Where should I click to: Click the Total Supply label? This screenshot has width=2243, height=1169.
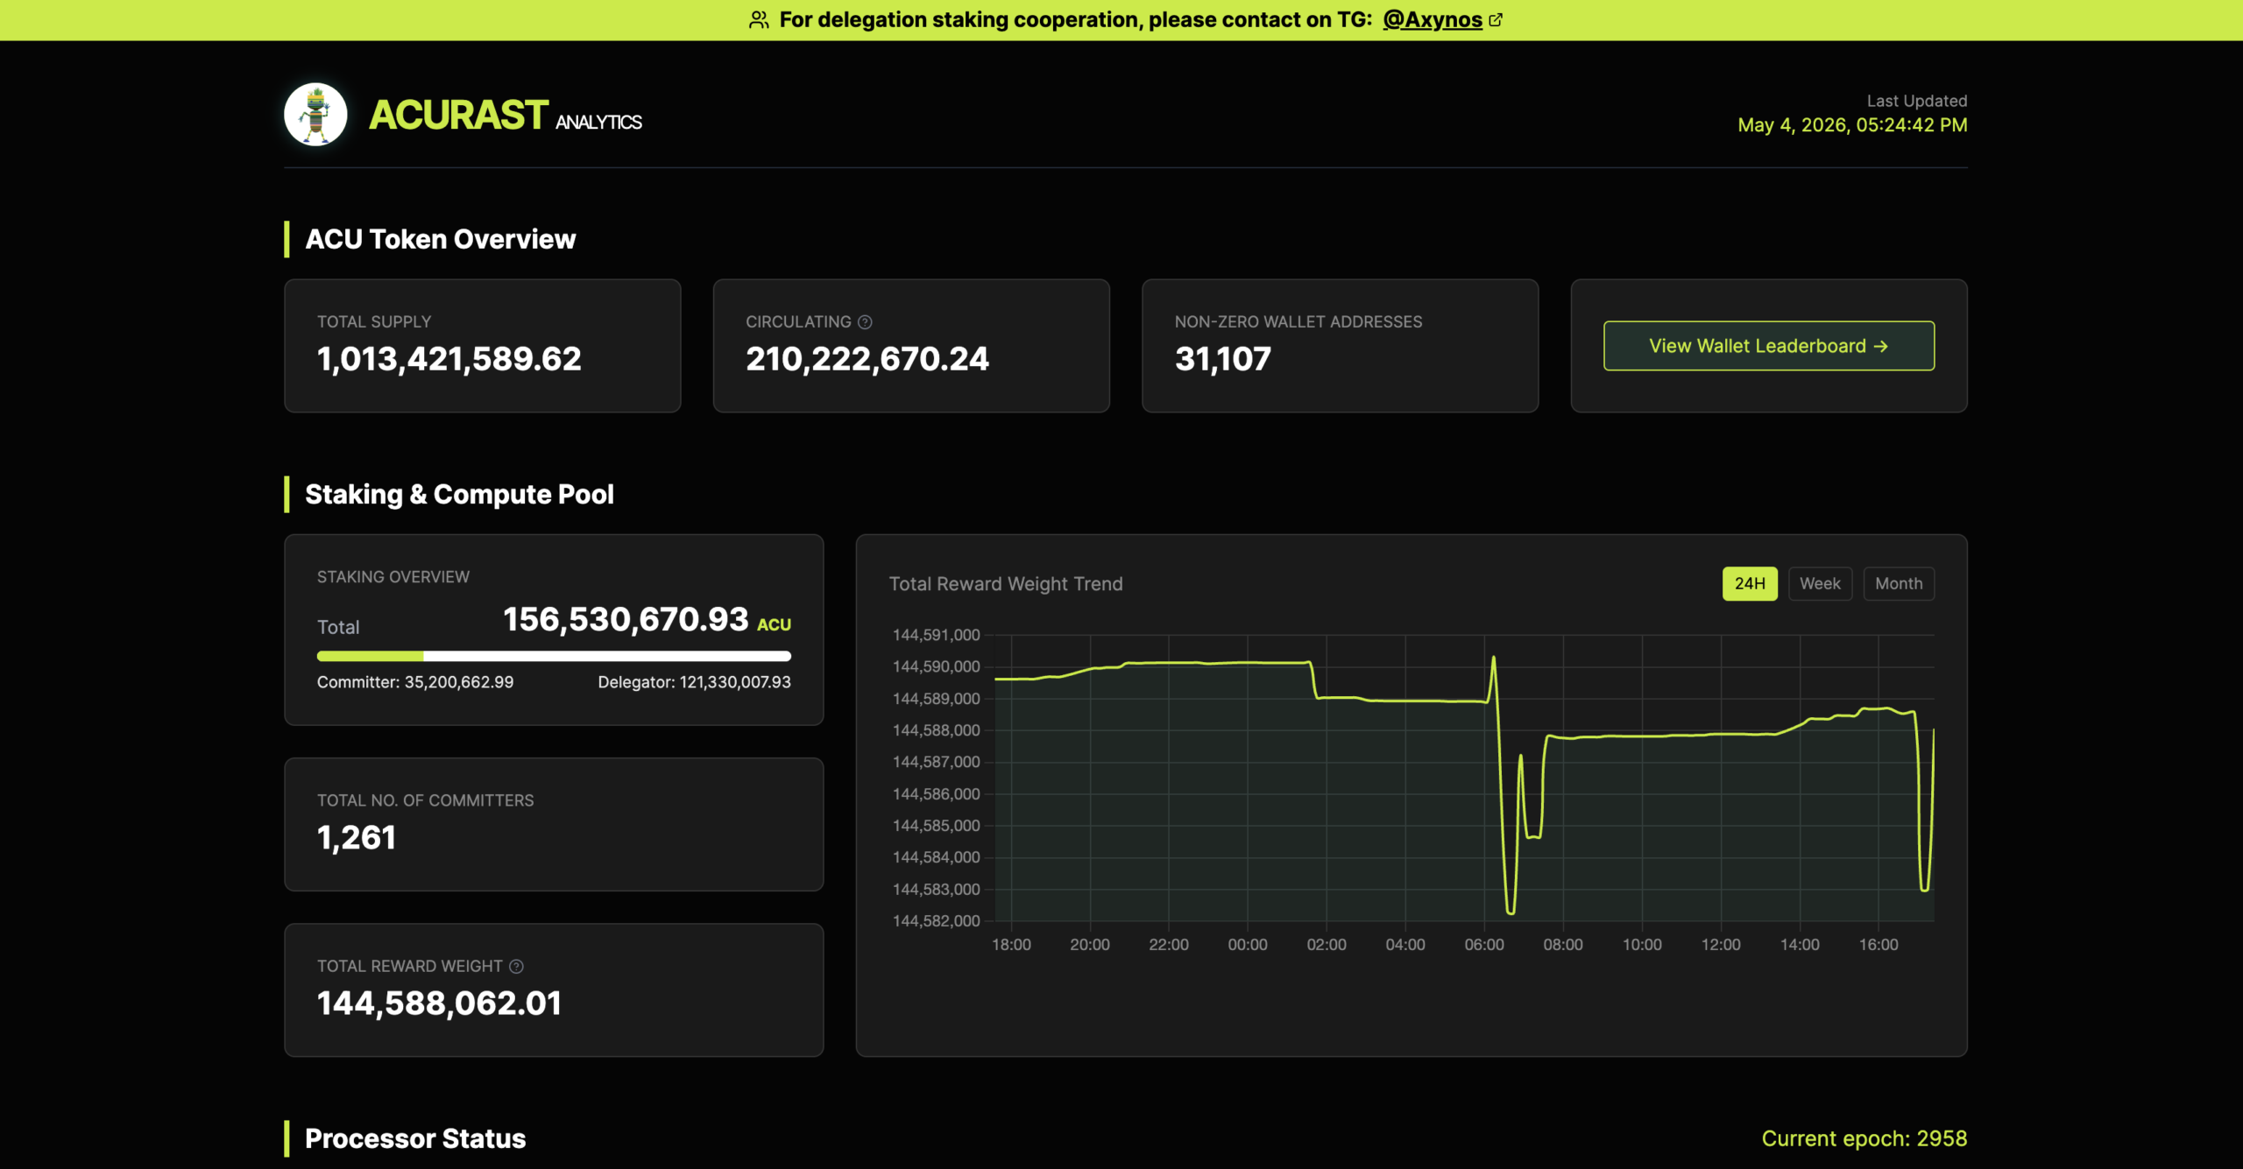pyautogui.click(x=374, y=322)
